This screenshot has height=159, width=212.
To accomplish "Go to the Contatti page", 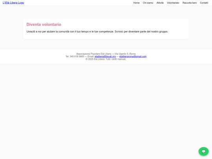I will click(x=204, y=3).
